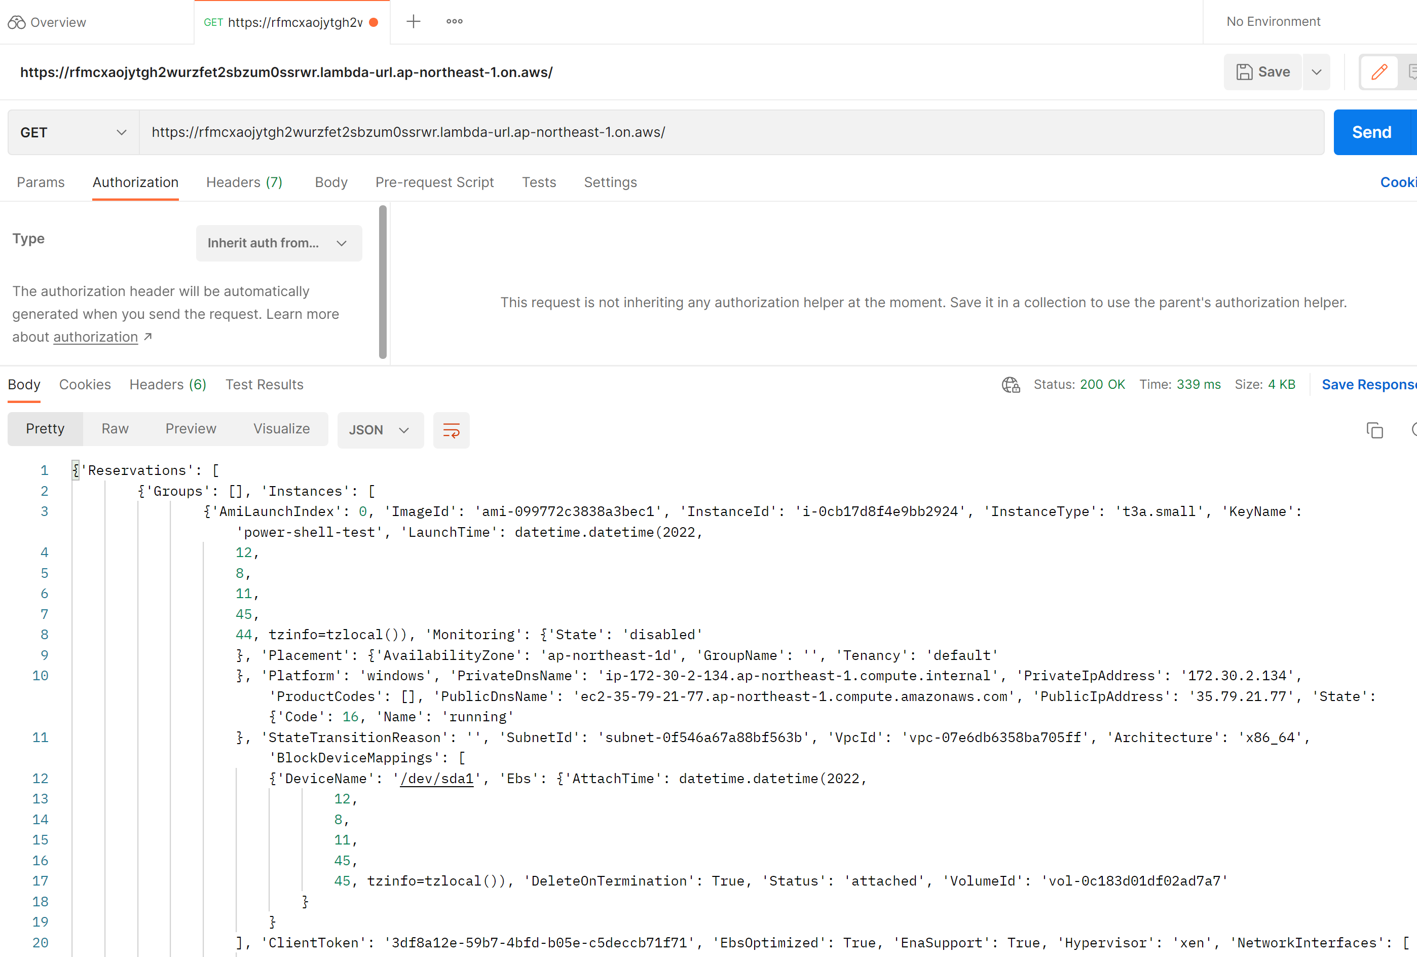Image resolution: width=1417 pixels, height=957 pixels.
Task: Open a new request tab with plus icon
Action: click(414, 21)
